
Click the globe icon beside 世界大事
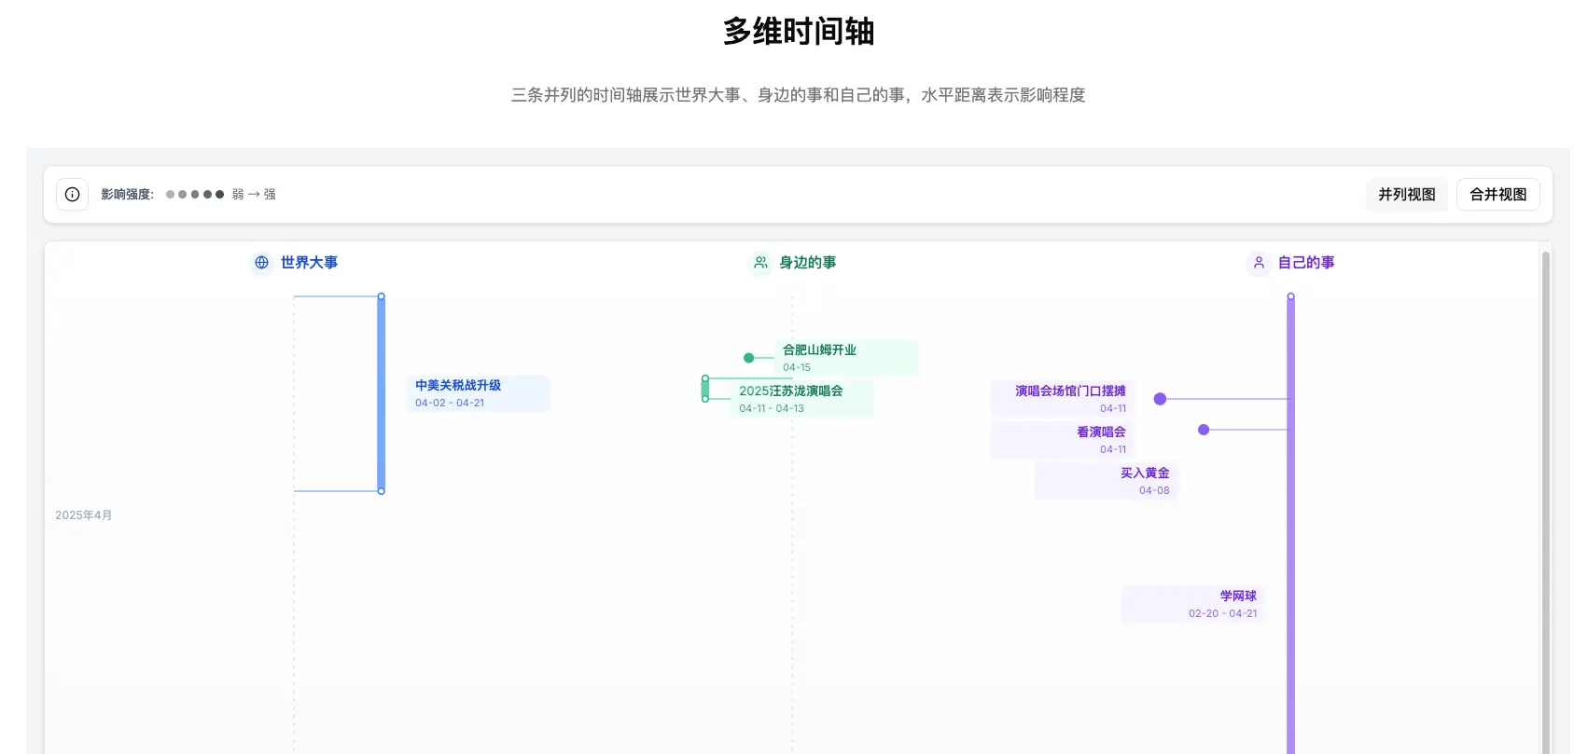click(262, 263)
